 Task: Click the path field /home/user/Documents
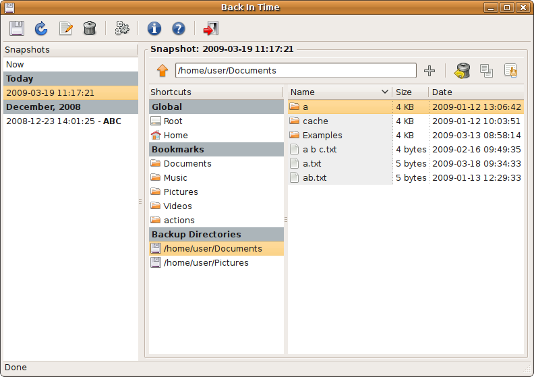click(295, 71)
